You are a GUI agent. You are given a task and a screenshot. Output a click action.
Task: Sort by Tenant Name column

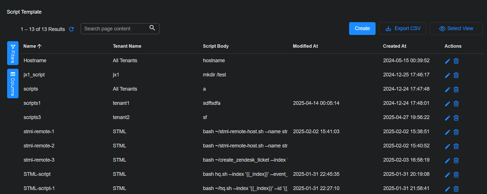[x=127, y=46]
